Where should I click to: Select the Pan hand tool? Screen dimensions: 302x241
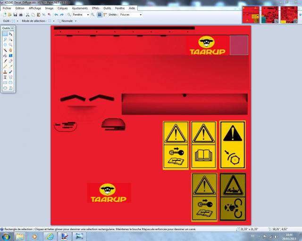tap(10, 50)
